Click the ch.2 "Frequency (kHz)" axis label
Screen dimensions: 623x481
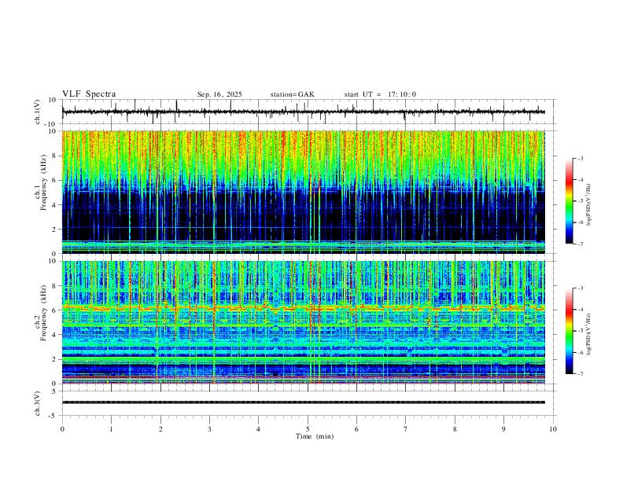42,313
